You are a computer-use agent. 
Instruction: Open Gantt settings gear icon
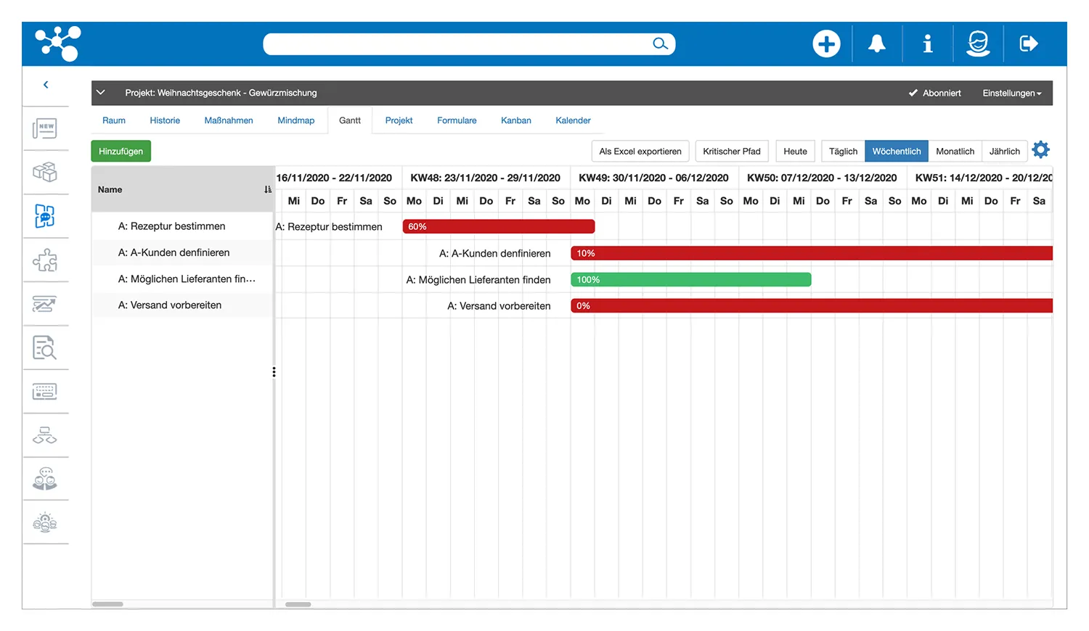pyautogui.click(x=1040, y=150)
